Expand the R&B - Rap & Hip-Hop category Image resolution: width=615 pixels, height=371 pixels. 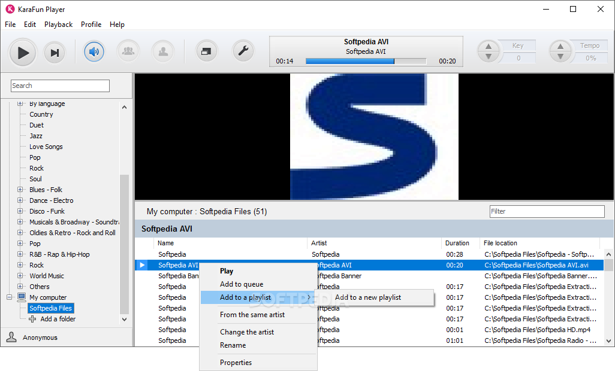20,254
